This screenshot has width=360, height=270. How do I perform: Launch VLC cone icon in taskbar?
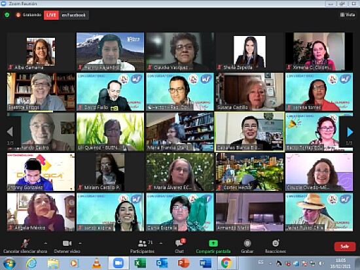97,263
